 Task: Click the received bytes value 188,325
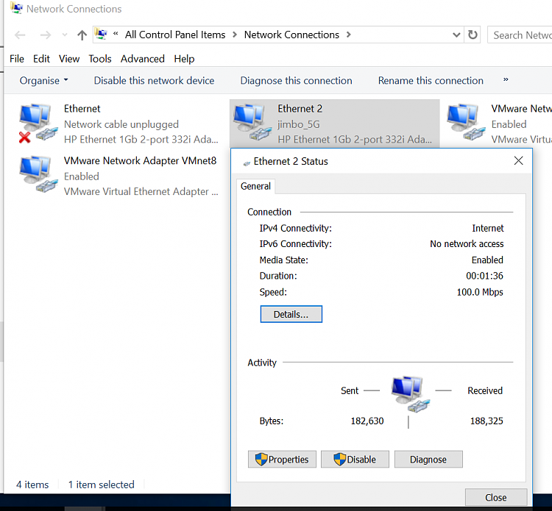(486, 421)
